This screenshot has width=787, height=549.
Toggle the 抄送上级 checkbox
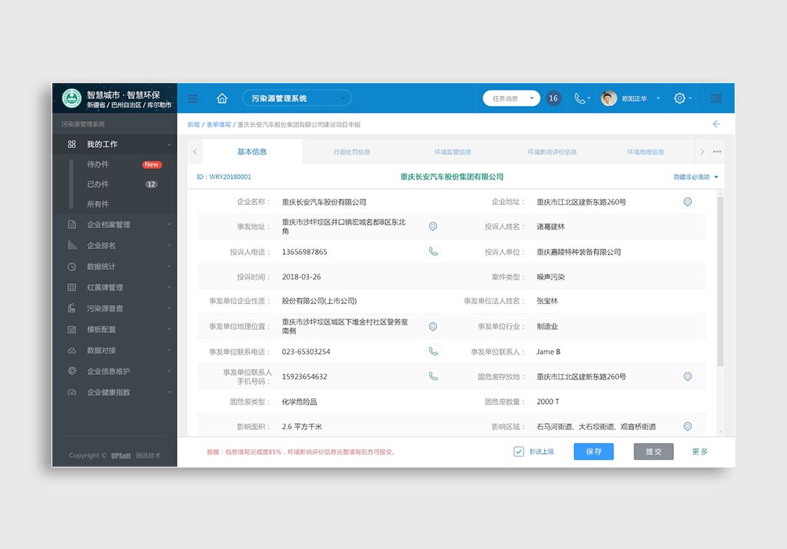(519, 451)
